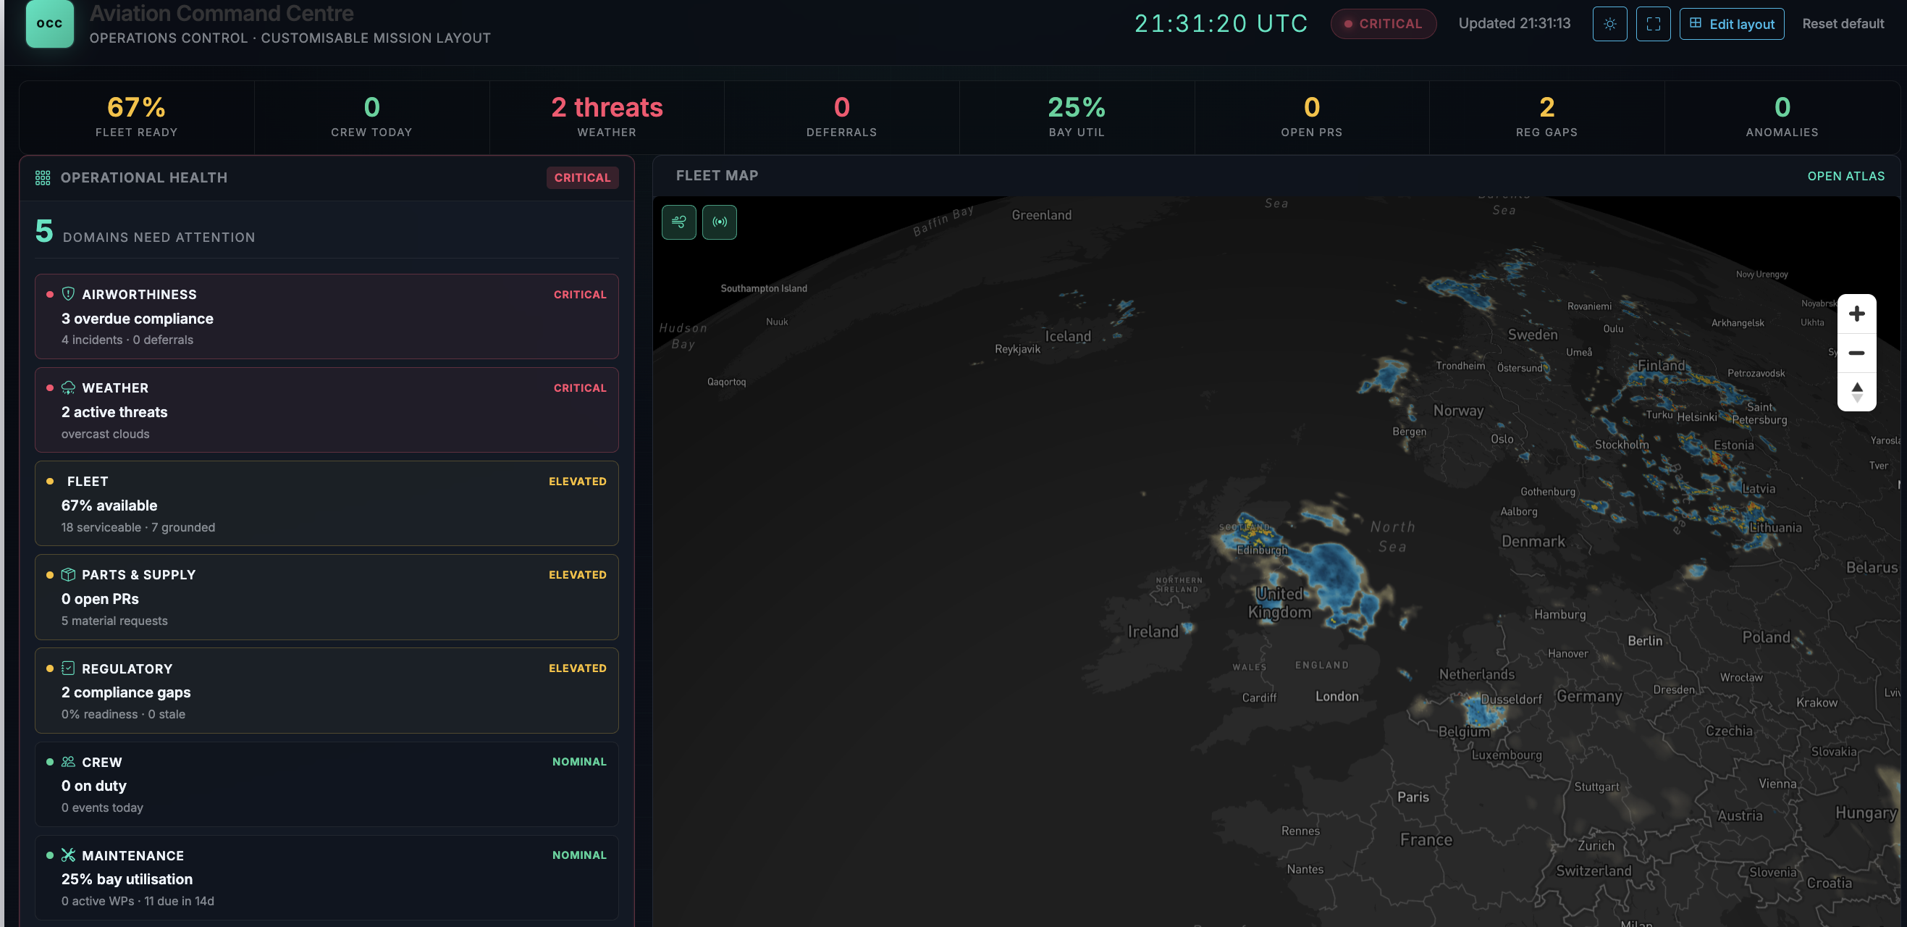
Task: Zoom in on the fleet map
Action: tap(1856, 314)
